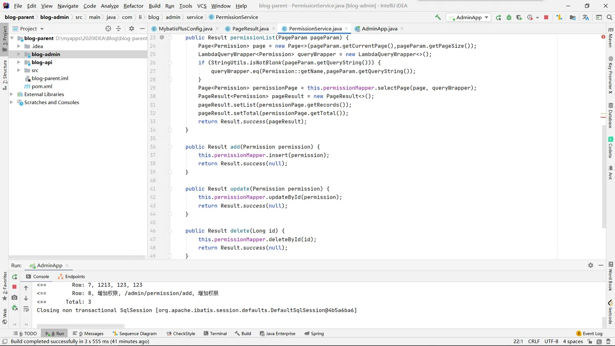This screenshot has height=346, width=615.
Task: Click the bug-with-arrow icon in Run panel sidebar
Action: (14, 308)
